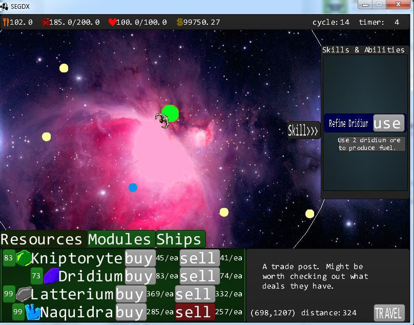Click the 'Use 2 dridium ore' description

[371, 144]
